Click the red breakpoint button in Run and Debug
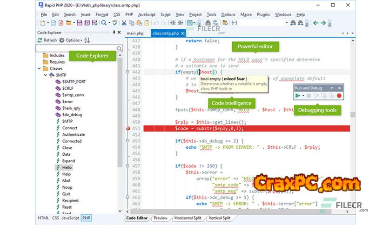This screenshot has height=225, width=389. pos(339,96)
